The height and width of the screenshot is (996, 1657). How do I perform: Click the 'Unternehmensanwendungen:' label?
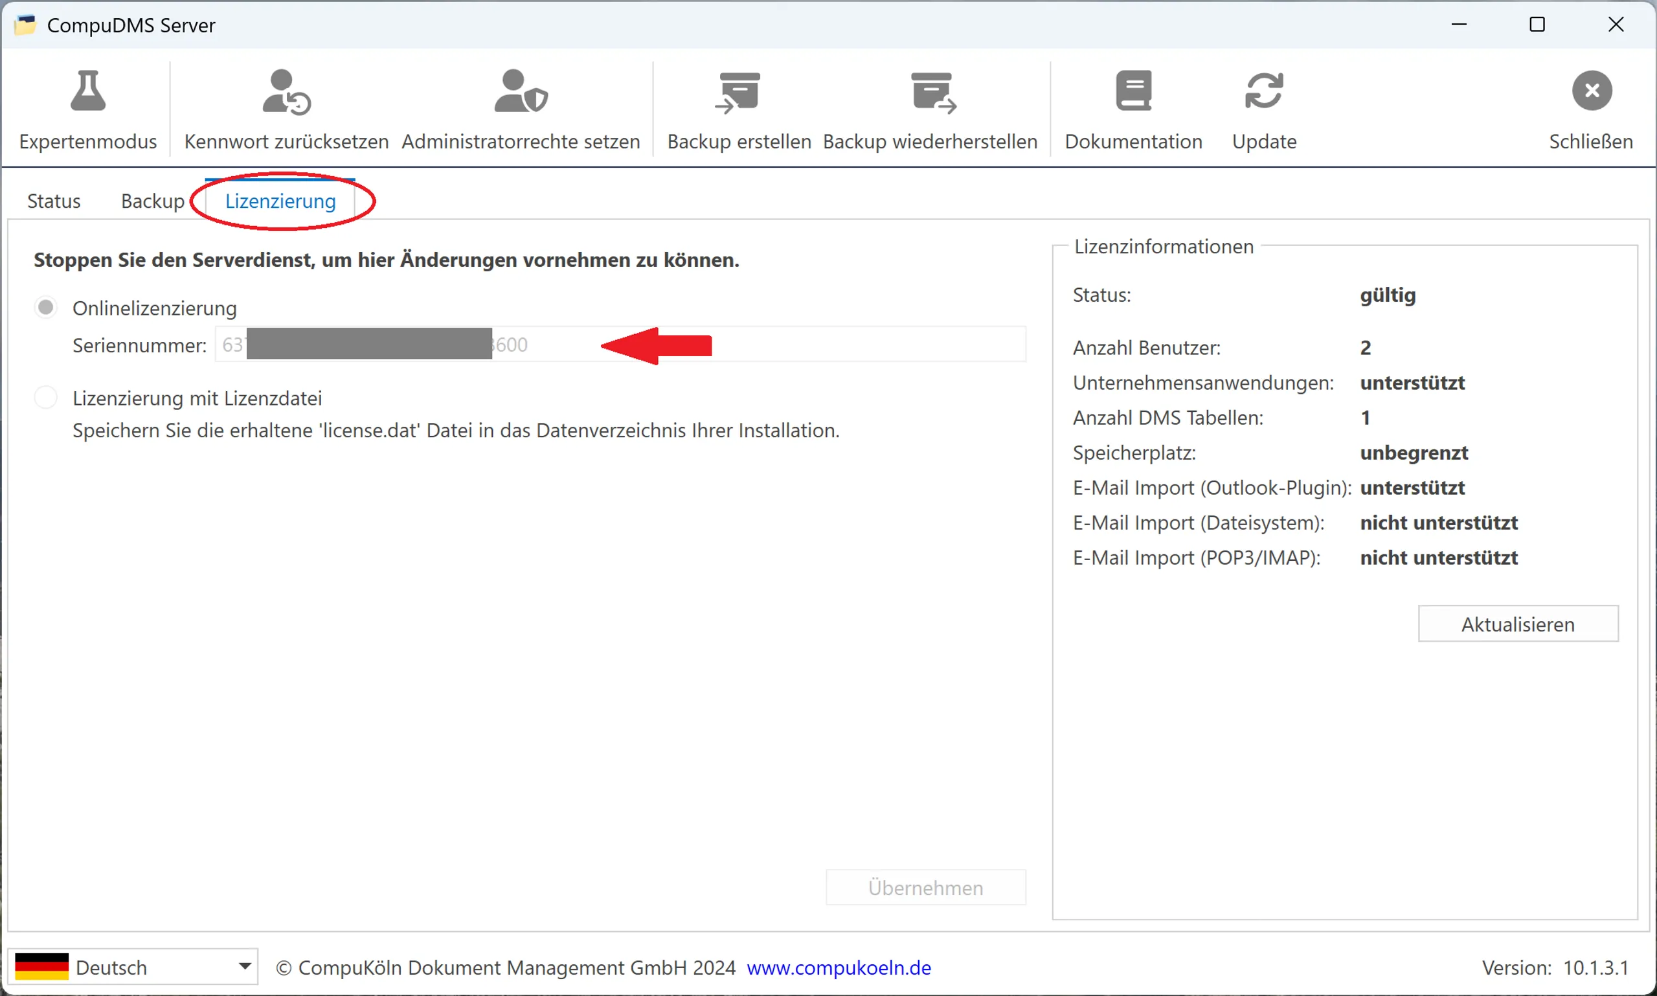tap(1202, 383)
